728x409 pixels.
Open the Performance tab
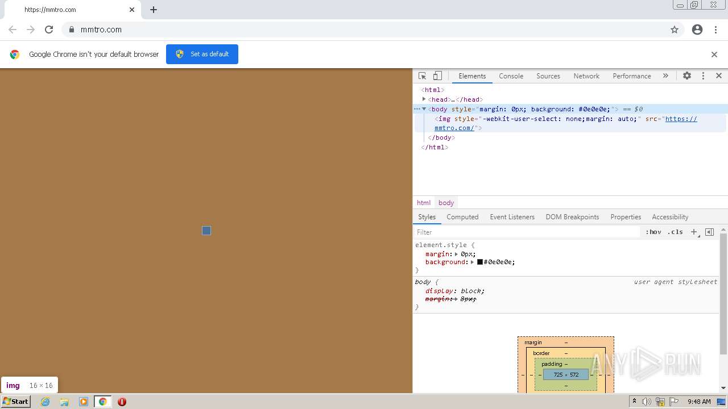[x=632, y=76]
